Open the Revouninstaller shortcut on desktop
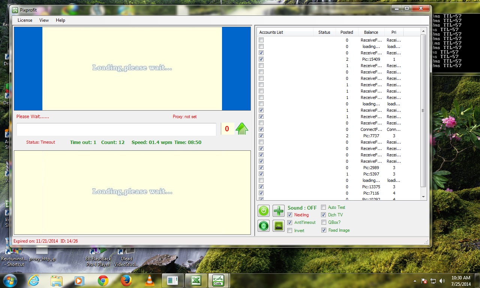The image size is (480, 288). (x=14, y=257)
